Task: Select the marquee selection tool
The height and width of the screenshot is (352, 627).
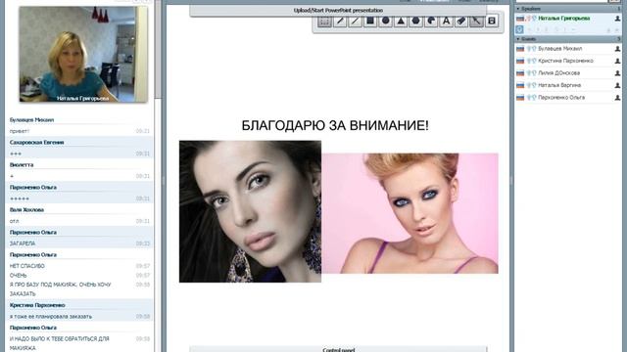Action: click(324, 21)
